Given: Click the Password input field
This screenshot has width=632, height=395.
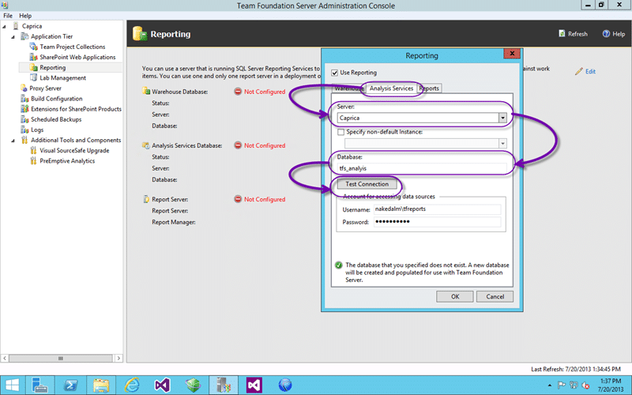Looking at the screenshot, I should click(x=438, y=222).
